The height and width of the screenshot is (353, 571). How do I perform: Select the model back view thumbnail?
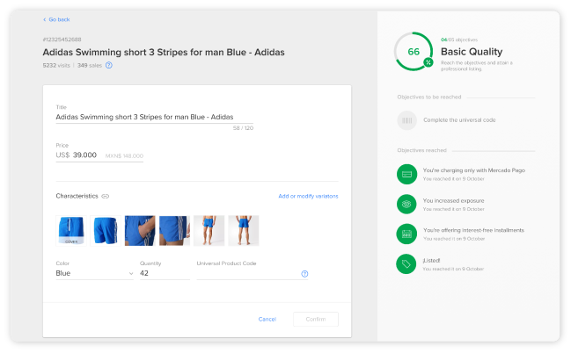pyautogui.click(x=244, y=230)
